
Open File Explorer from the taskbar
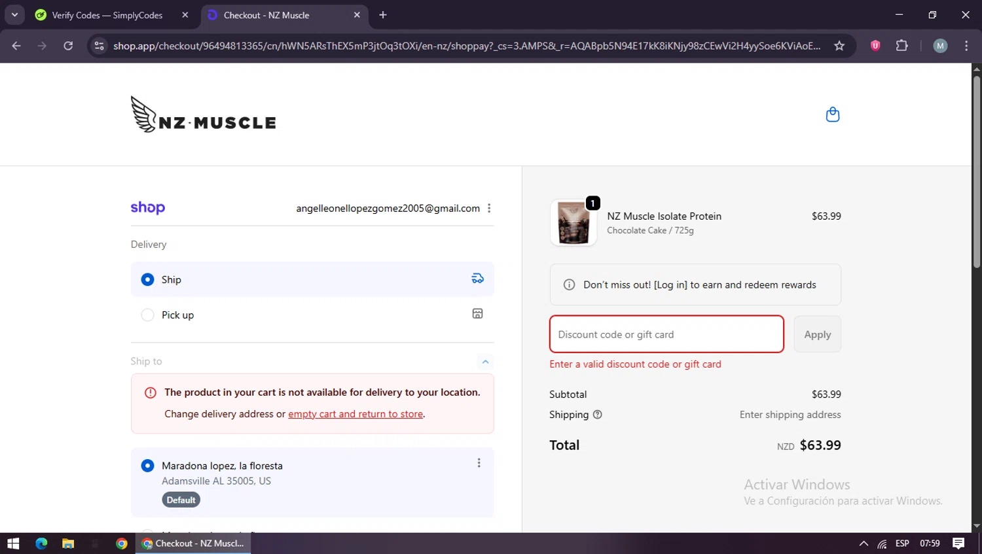coord(68,544)
